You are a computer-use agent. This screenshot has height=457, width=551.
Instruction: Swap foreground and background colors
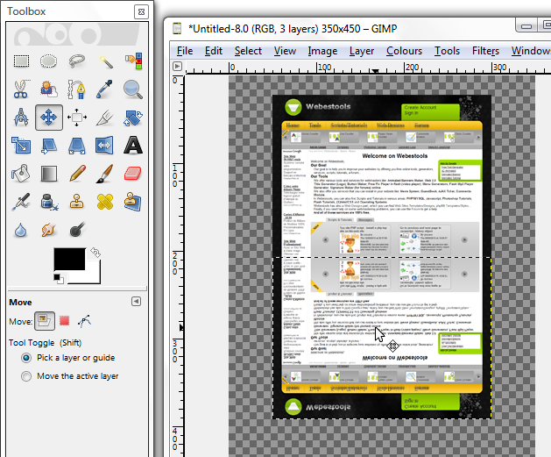click(x=95, y=253)
